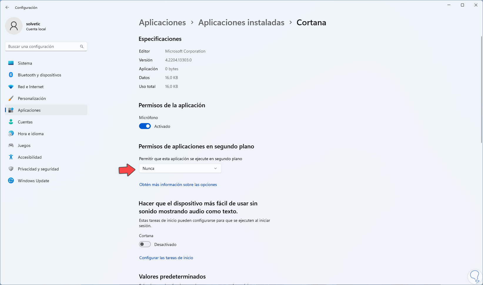Viewport: 483px width, 285px height.
Task: Enable the Cortana startup task toggle
Action: [x=145, y=244]
